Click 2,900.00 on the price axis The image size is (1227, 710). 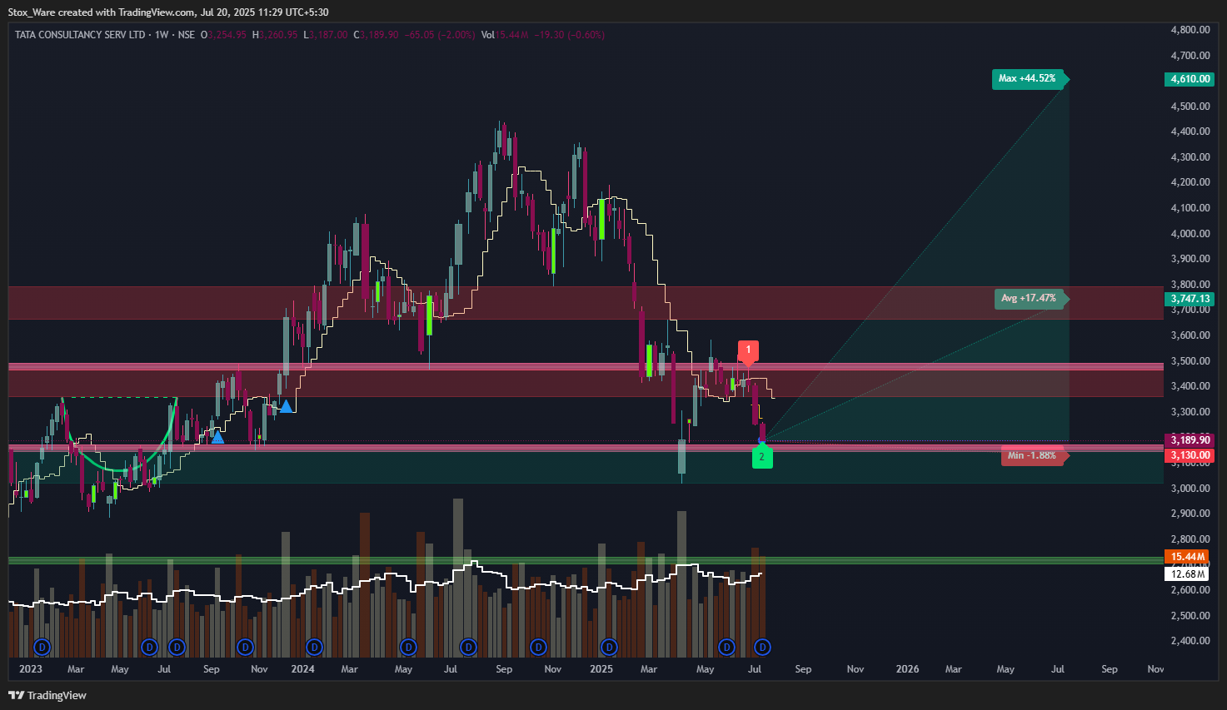(x=1190, y=514)
